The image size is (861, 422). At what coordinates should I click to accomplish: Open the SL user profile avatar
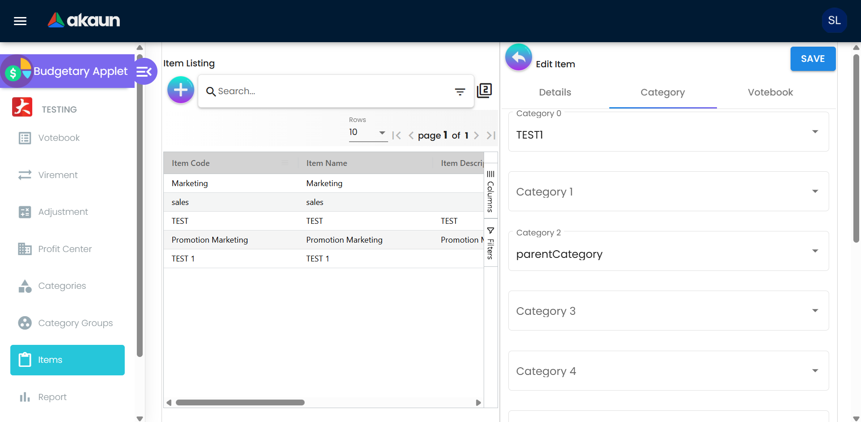pyautogui.click(x=834, y=21)
